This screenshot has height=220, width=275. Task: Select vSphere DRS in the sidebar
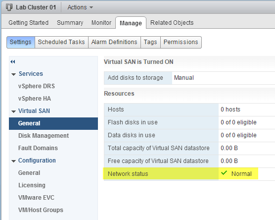tap(37, 86)
